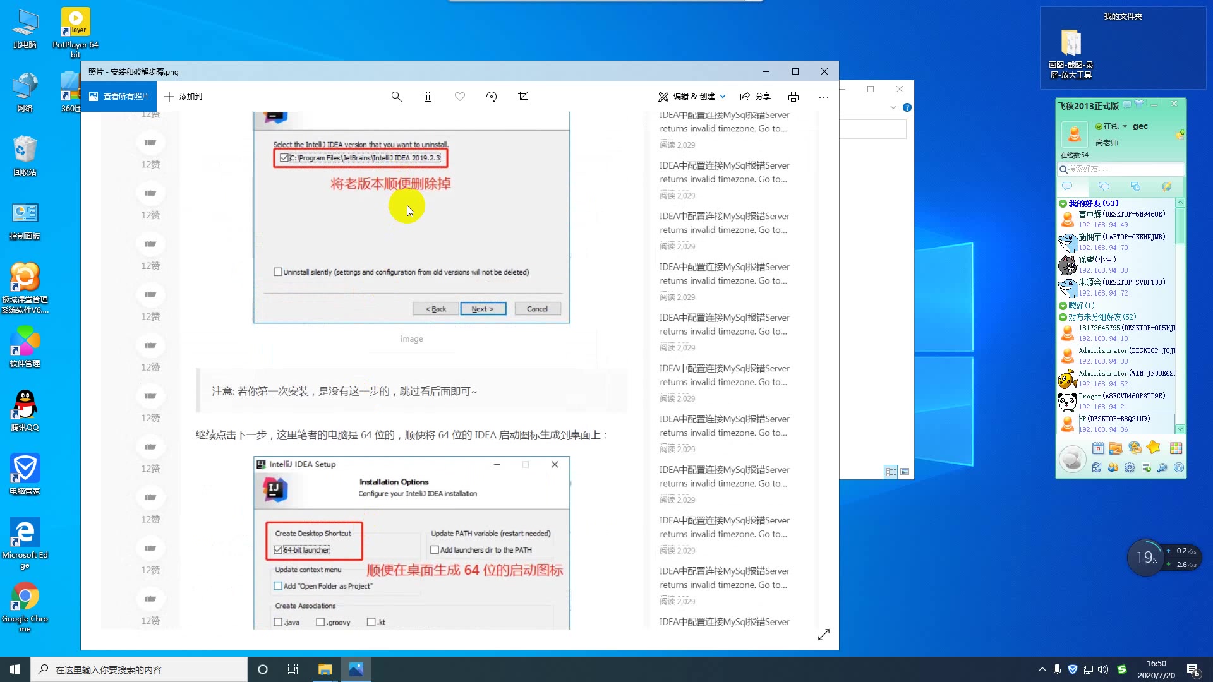Expand the chevron in background window

(893, 107)
